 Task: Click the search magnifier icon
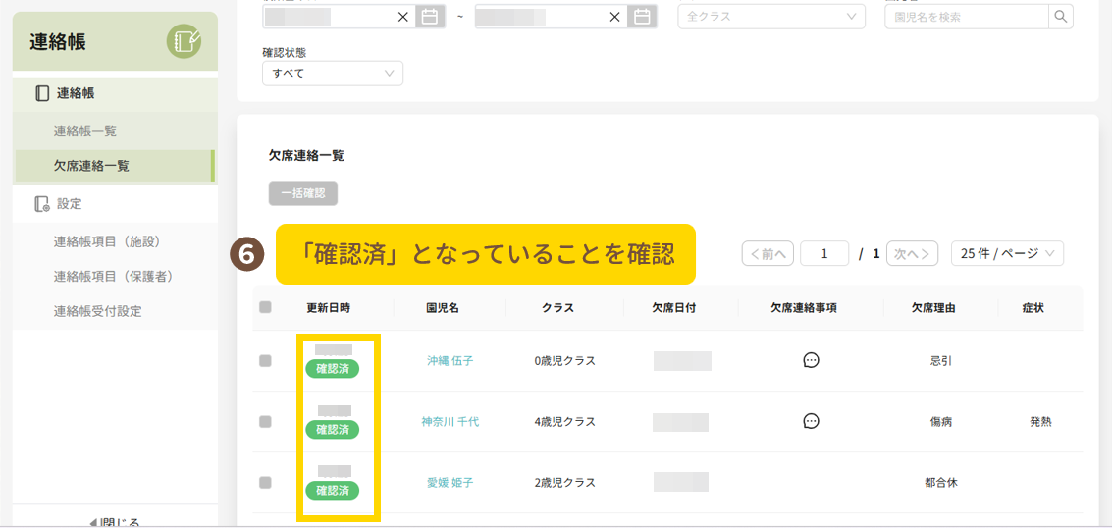tap(1061, 17)
